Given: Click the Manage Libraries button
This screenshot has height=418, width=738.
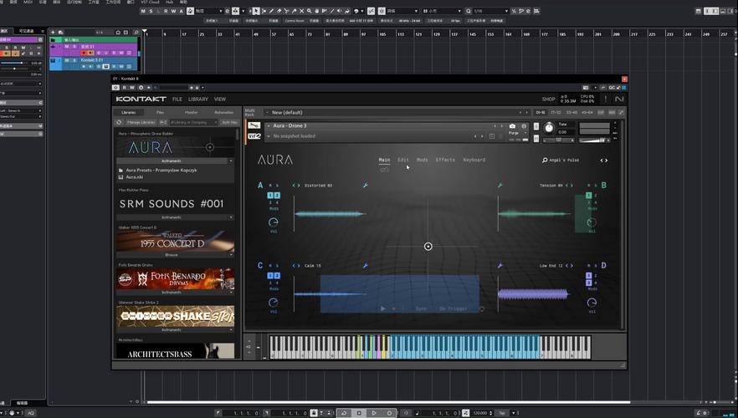Looking at the screenshot, I should [141, 122].
